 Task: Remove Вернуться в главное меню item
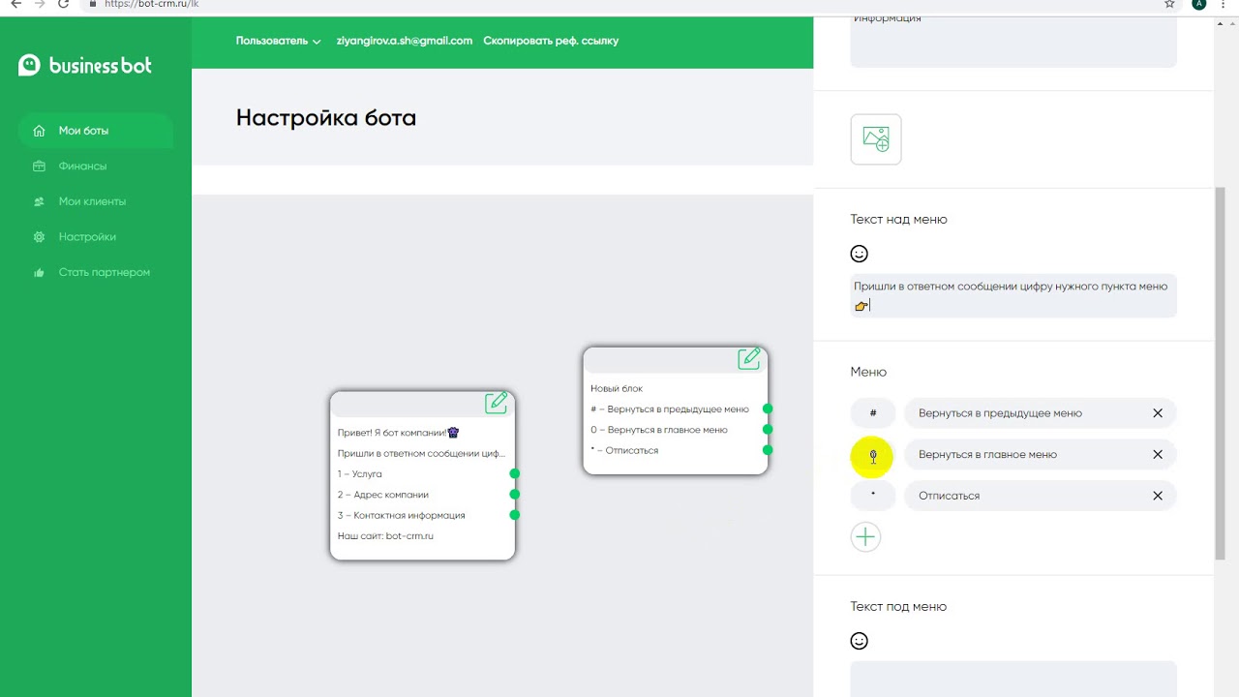1158,455
